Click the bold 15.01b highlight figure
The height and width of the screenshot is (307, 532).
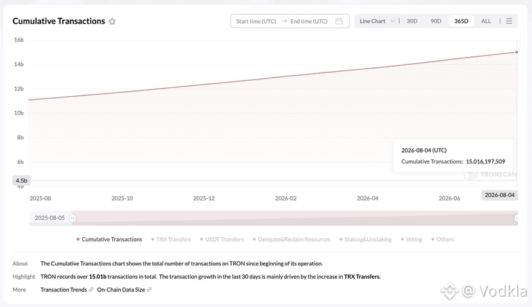pos(98,276)
